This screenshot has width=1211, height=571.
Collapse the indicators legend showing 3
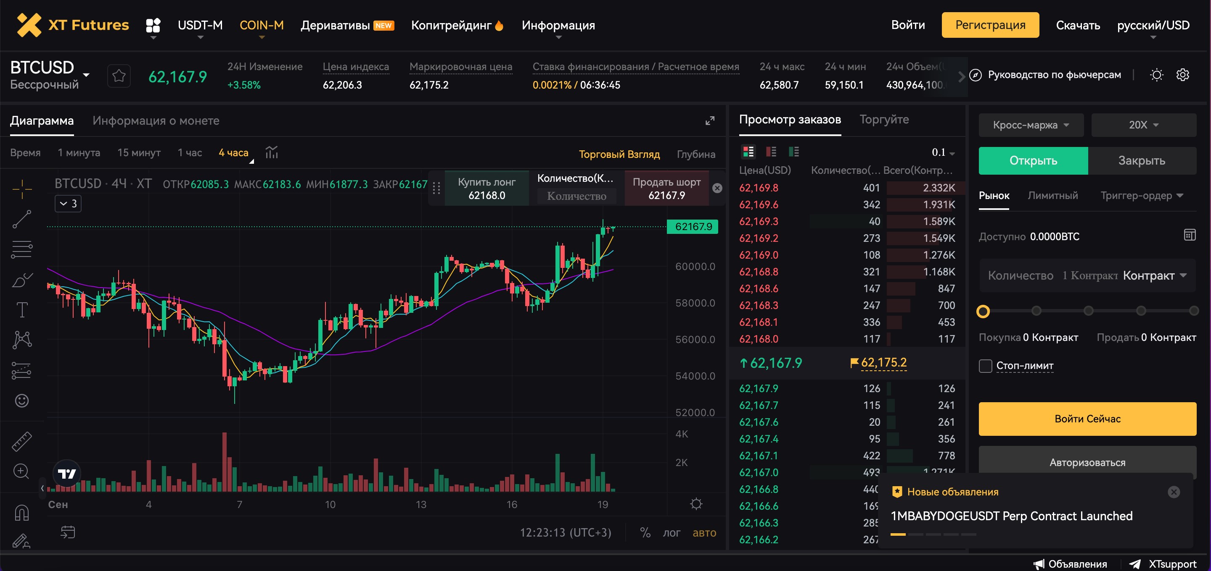click(68, 204)
